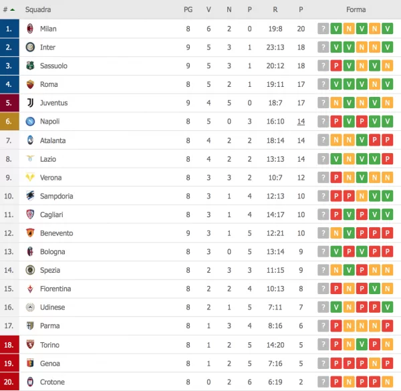
Task: Click the Roma team badge
Action: tap(29, 85)
